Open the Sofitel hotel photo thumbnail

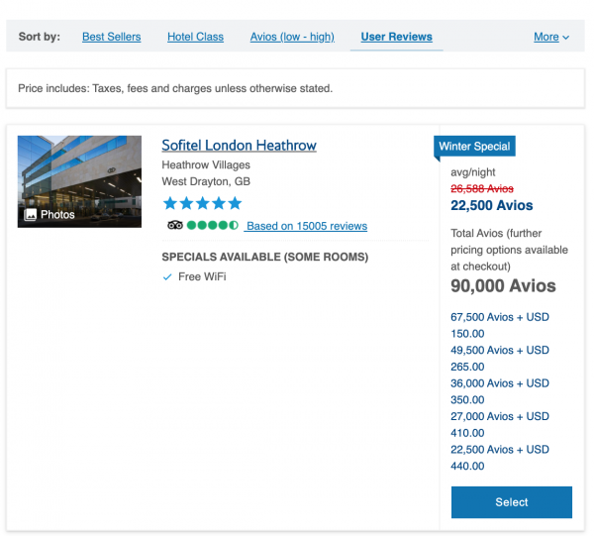pyautogui.click(x=79, y=178)
